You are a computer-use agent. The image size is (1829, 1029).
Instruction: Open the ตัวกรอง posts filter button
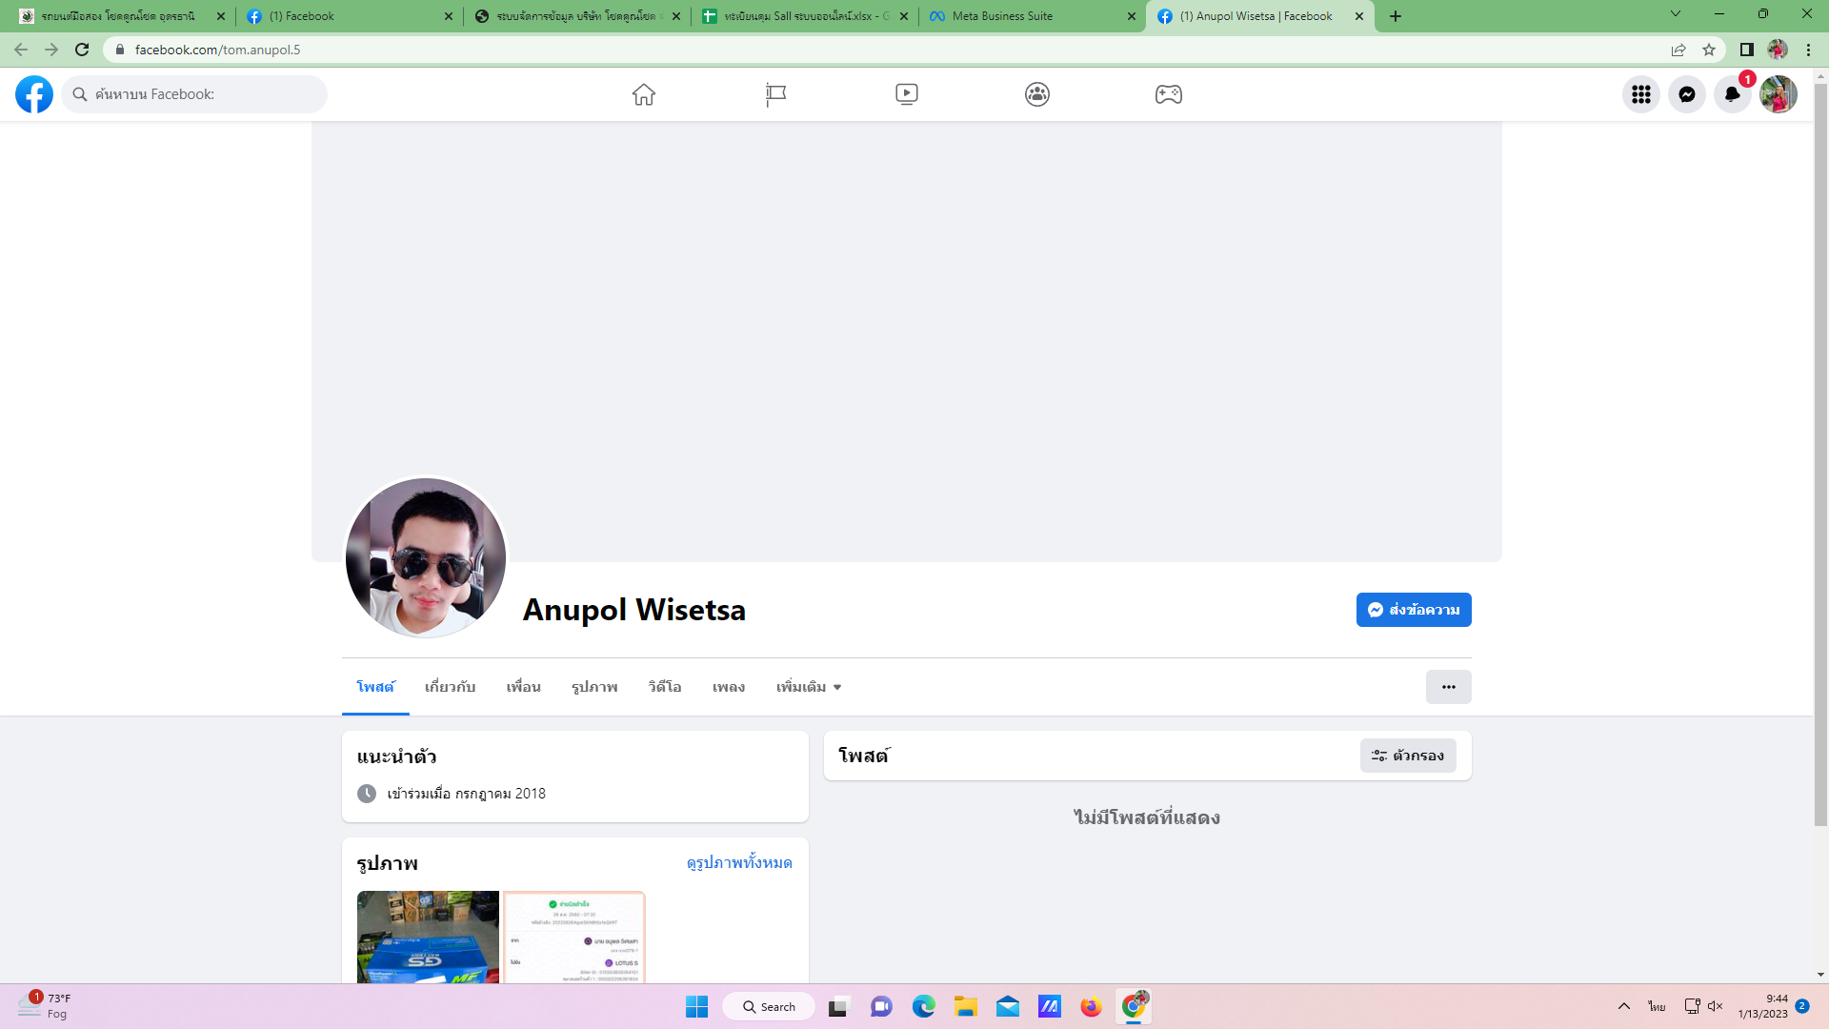click(1408, 756)
